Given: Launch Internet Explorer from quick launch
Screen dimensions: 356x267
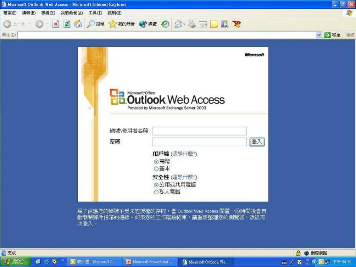Looking at the screenshot, I should click(x=46, y=262).
